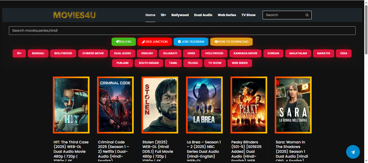
Task: Click the blue JOIN TELEGRAM button
Action: point(191,42)
